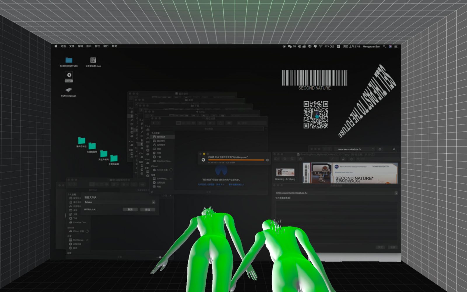
Task: Click the Unity icon in copy progress window
Action: (x=203, y=160)
